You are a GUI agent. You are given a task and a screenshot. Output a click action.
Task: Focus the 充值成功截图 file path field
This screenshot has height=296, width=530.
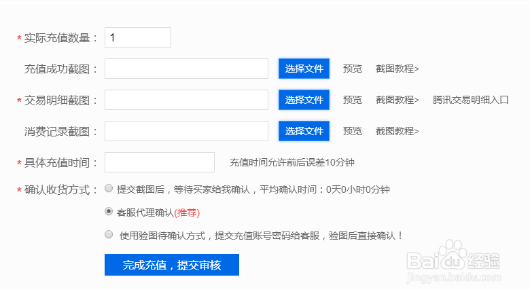186,69
